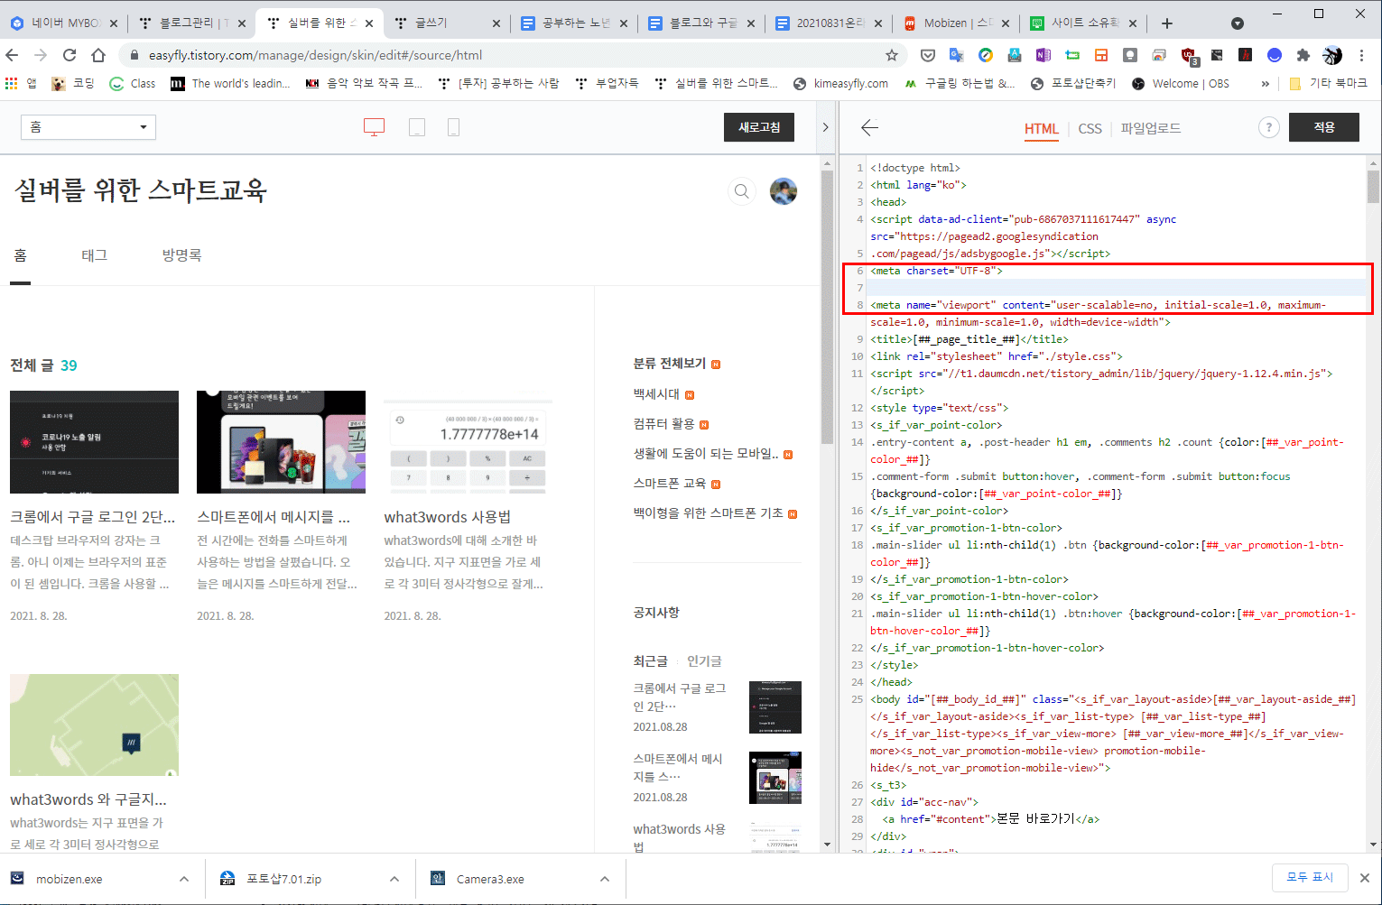The image size is (1382, 905).
Task: Expand the 포토샵7.01.zip download options
Action: 394,879
